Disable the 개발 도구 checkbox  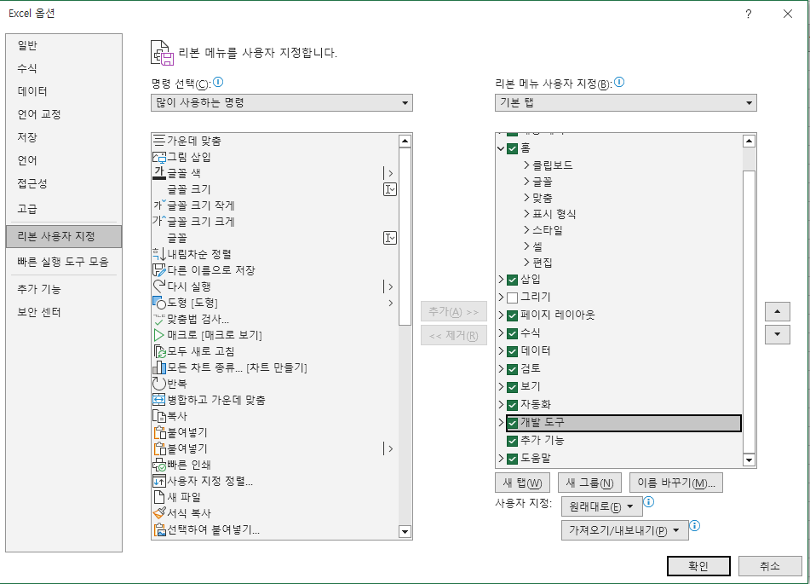click(x=513, y=423)
